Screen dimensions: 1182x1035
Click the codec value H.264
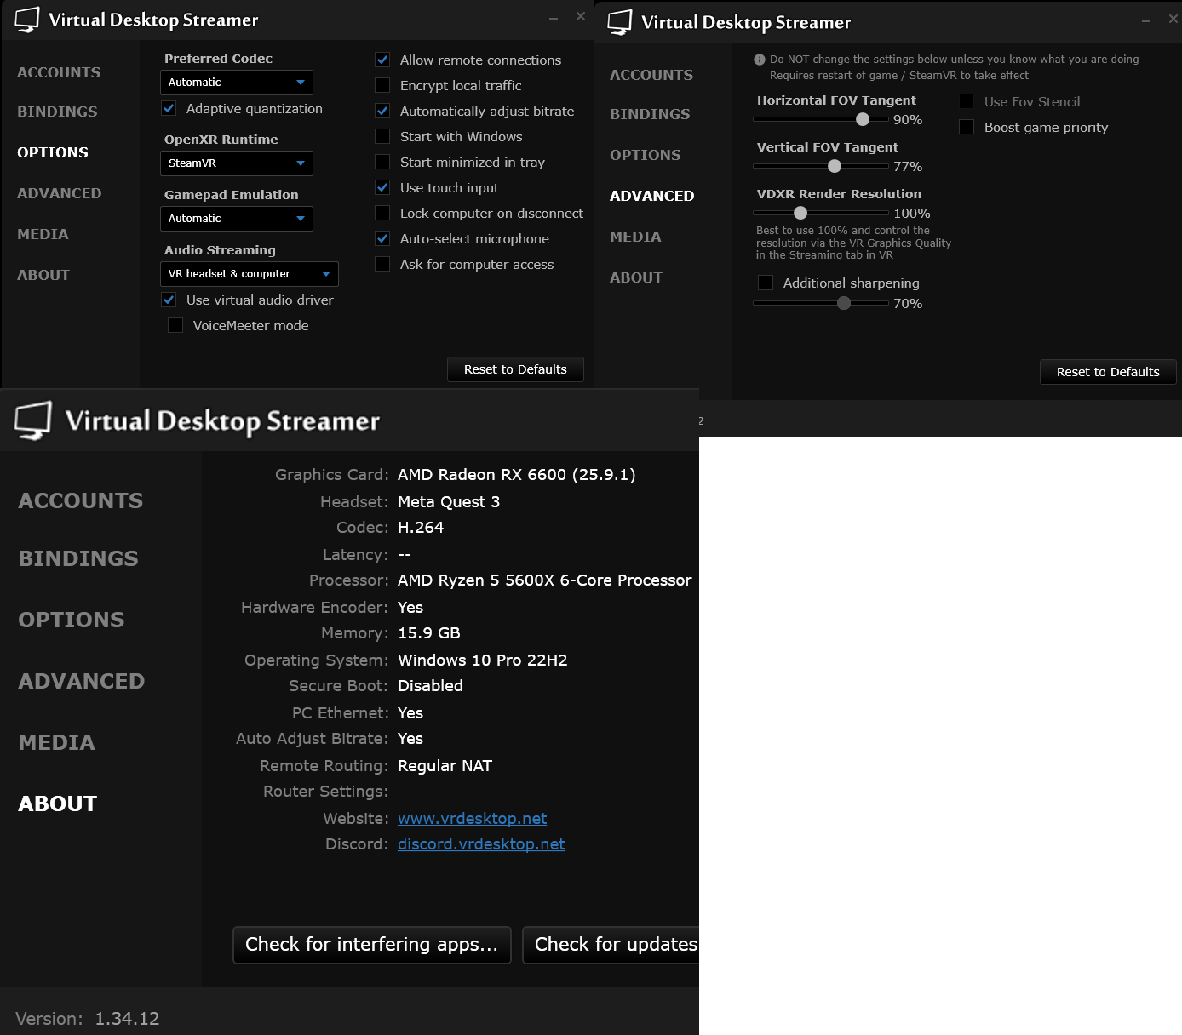tap(421, 528)
